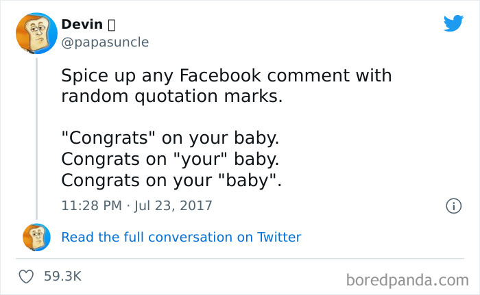Visit the @papasuncle handle
480x295 pixels.
pos(104,42)
